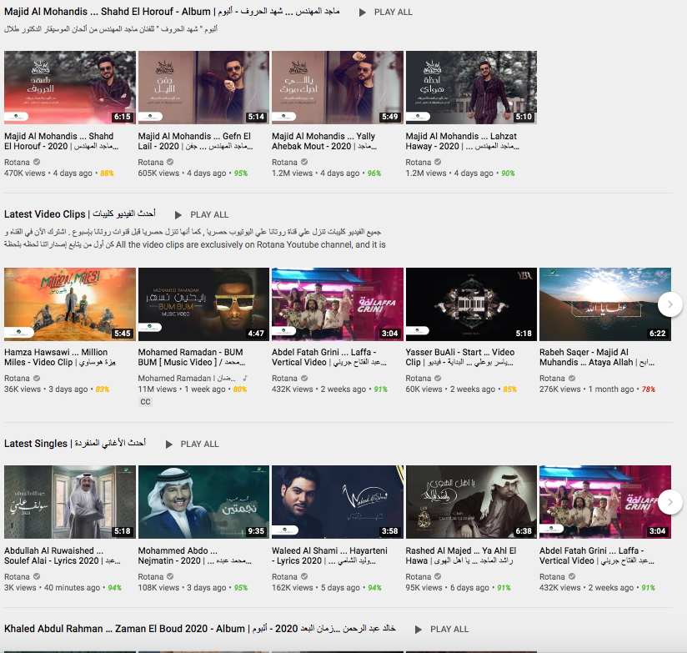Viewport: 687px width, 653px height.
Task: Click title Hamza Hawsawi ... Million Miles - Video Clip
Action: pyautogui.click(x=60, y=357)
